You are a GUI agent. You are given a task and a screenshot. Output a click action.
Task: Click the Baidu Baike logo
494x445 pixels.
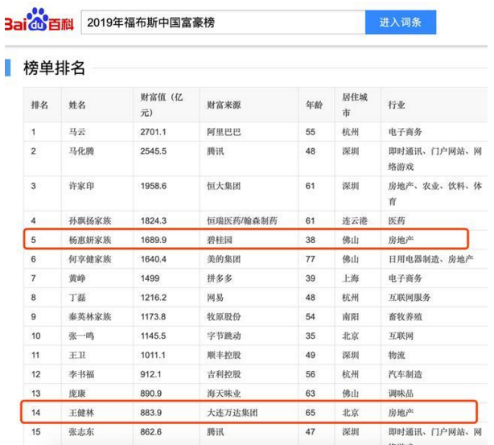coord(39,20)
